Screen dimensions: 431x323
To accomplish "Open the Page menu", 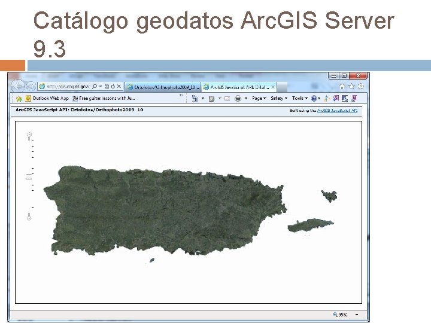I will (259, 98).
